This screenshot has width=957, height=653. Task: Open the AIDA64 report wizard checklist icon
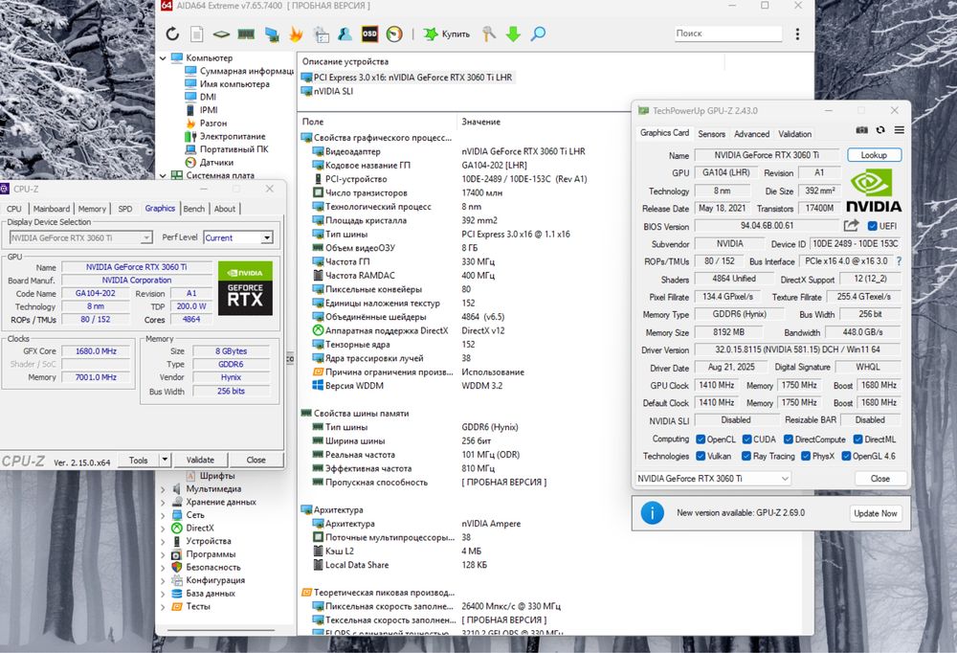pos(321,34)
